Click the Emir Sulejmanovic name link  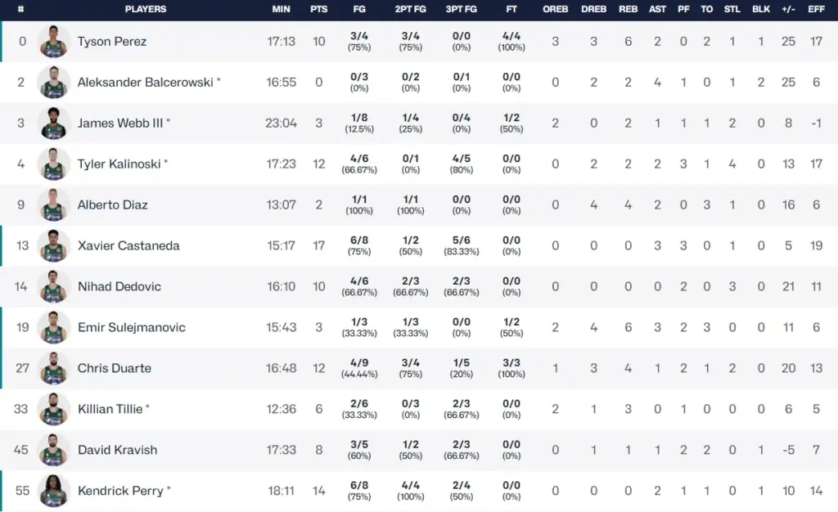(x=132, y=327)
